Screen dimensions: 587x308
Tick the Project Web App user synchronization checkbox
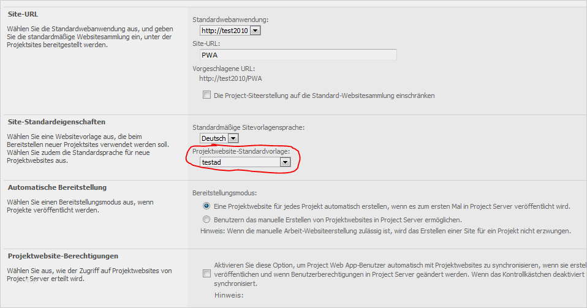point(206,274)
